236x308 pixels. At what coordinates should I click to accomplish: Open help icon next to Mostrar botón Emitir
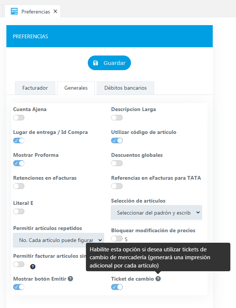(70, 278)
